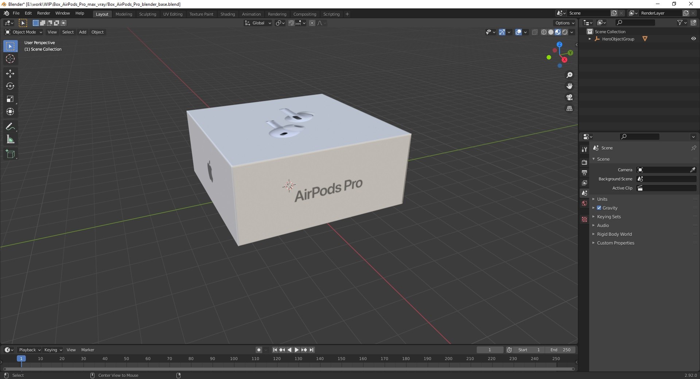Switch to the Modeling workspace tab

(x=124, y=14)
